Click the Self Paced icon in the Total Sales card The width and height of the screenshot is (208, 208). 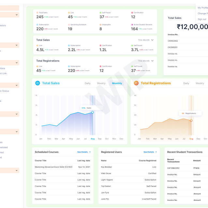tap(132, 46)
